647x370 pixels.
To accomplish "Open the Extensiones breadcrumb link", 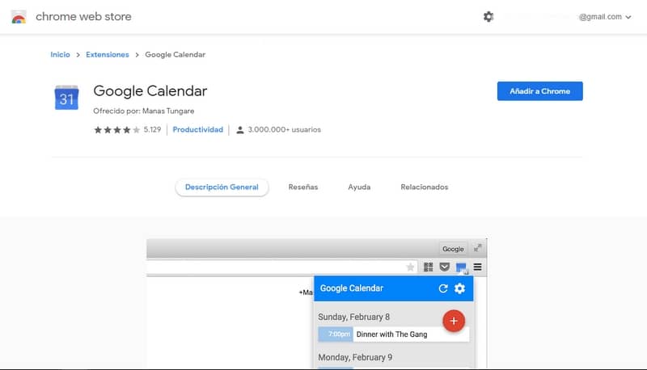I will click(108, 54).
